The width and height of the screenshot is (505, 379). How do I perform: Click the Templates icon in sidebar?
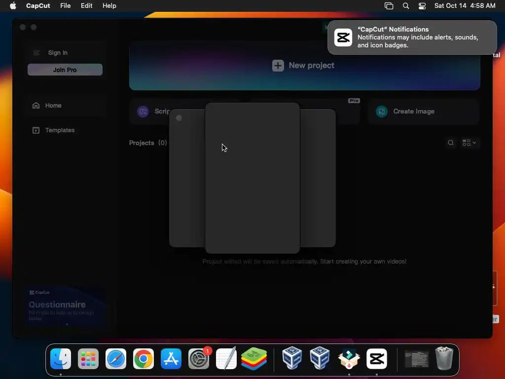[36, 130]
